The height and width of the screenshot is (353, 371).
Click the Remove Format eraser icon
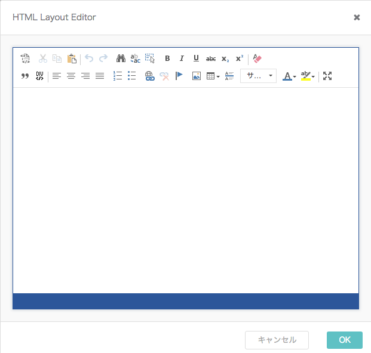(257, 59)
